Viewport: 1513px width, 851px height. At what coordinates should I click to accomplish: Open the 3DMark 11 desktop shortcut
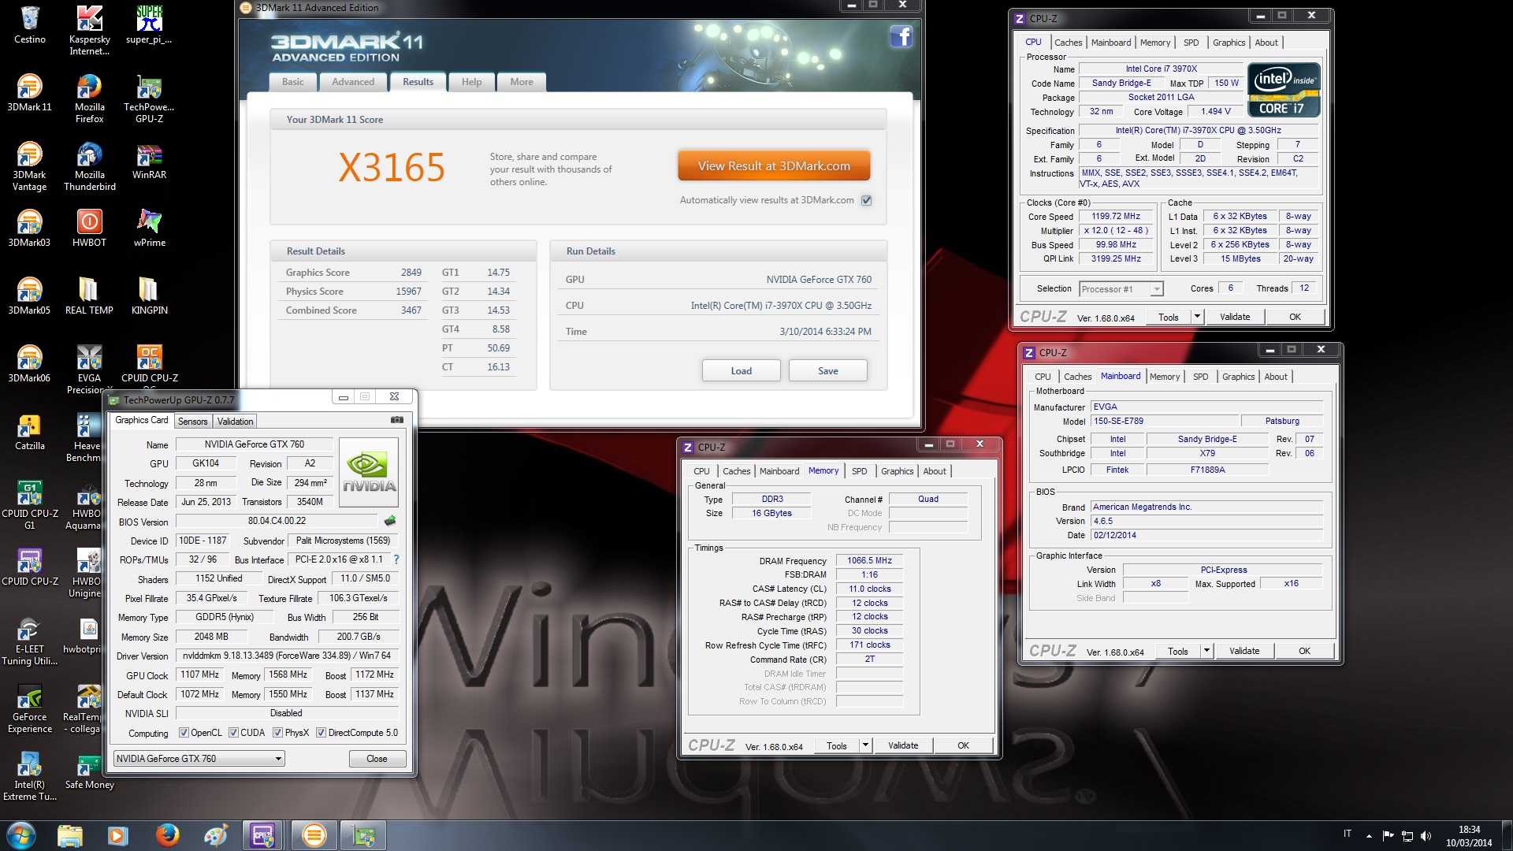coord(29,92)
